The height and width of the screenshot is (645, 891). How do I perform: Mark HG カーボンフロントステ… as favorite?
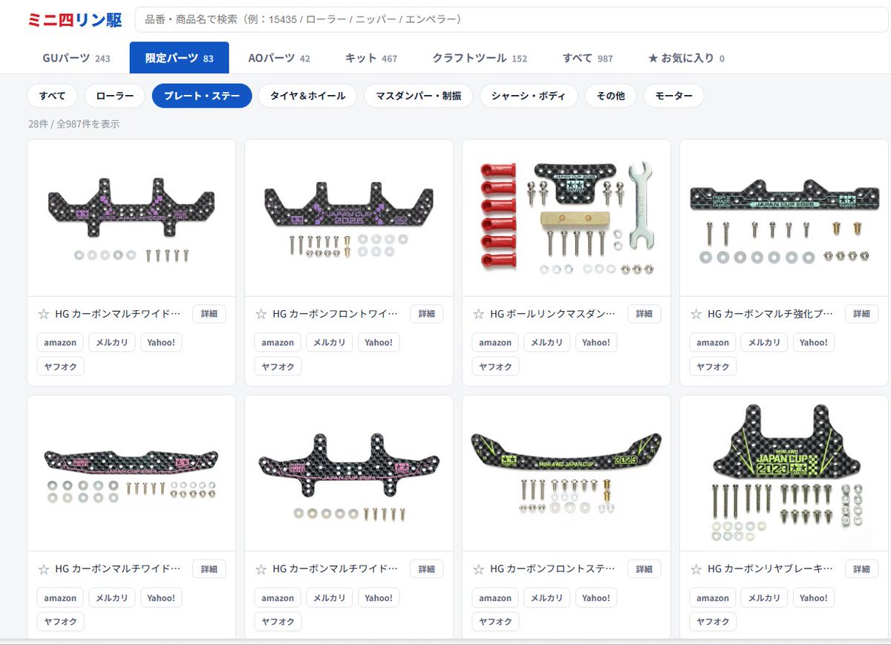(x=478, y=569)
